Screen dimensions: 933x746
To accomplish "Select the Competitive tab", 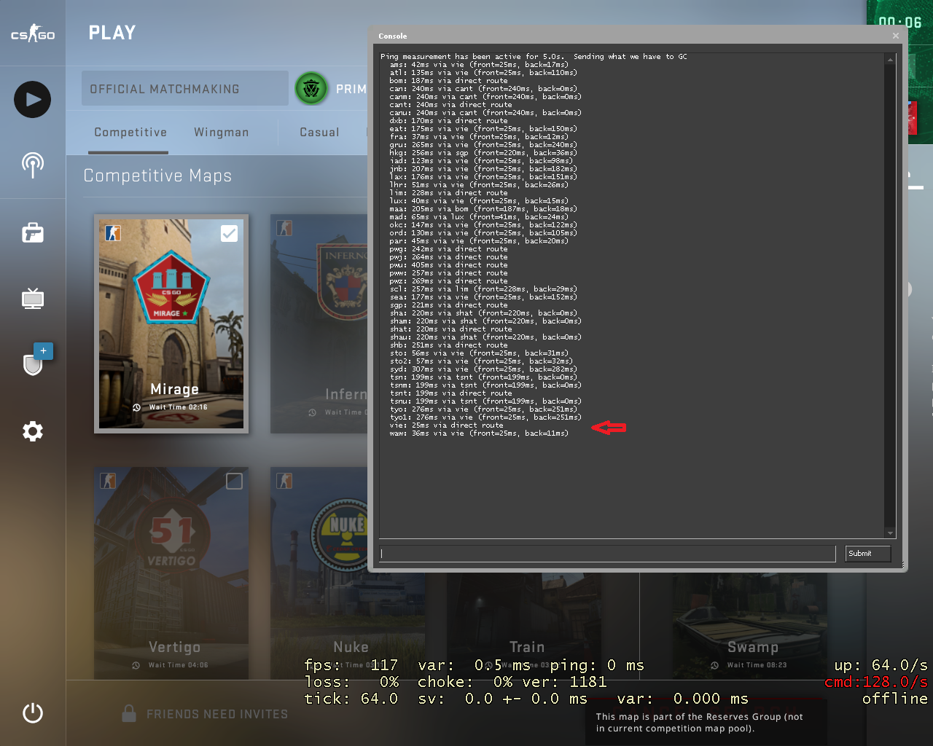I will click(130, 132).
